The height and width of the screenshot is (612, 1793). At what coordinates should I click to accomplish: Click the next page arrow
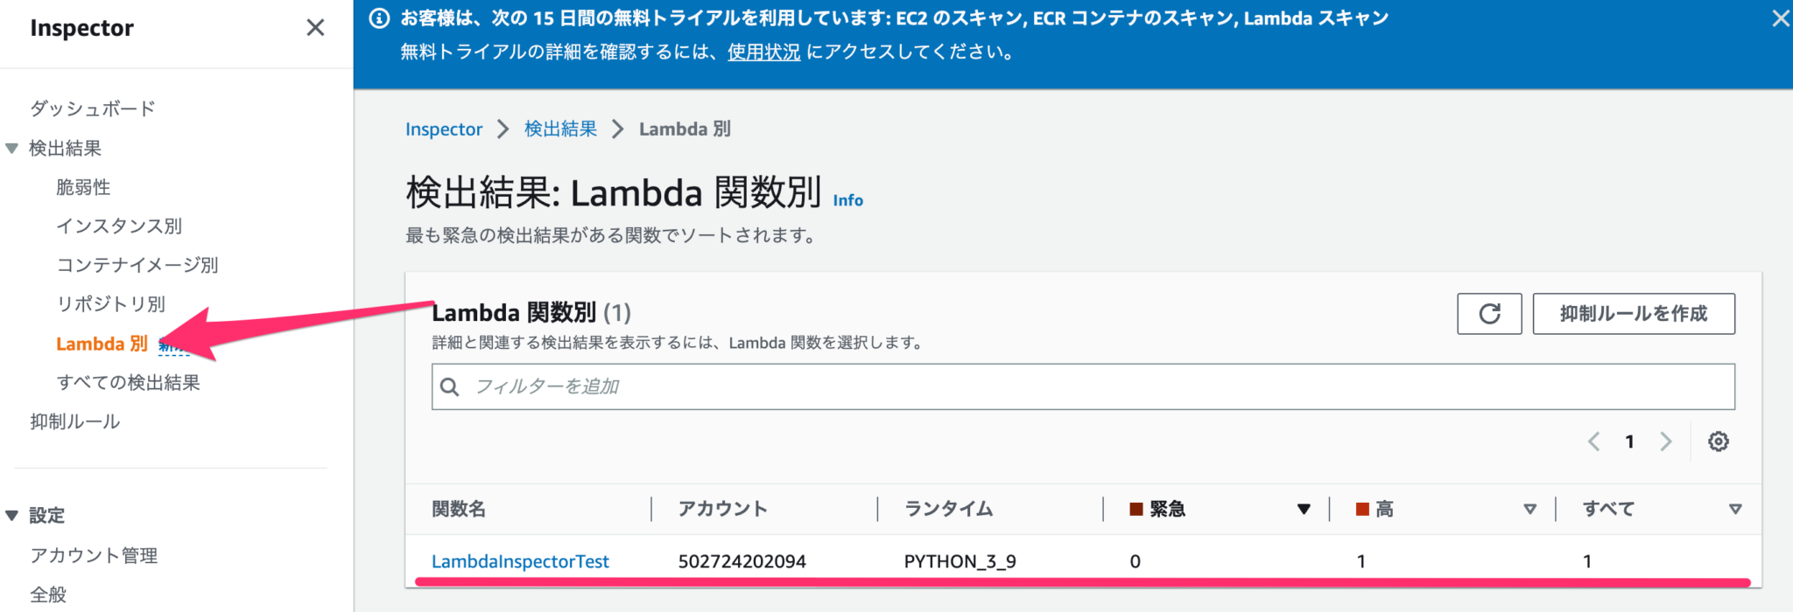(x=1666, y=442)
